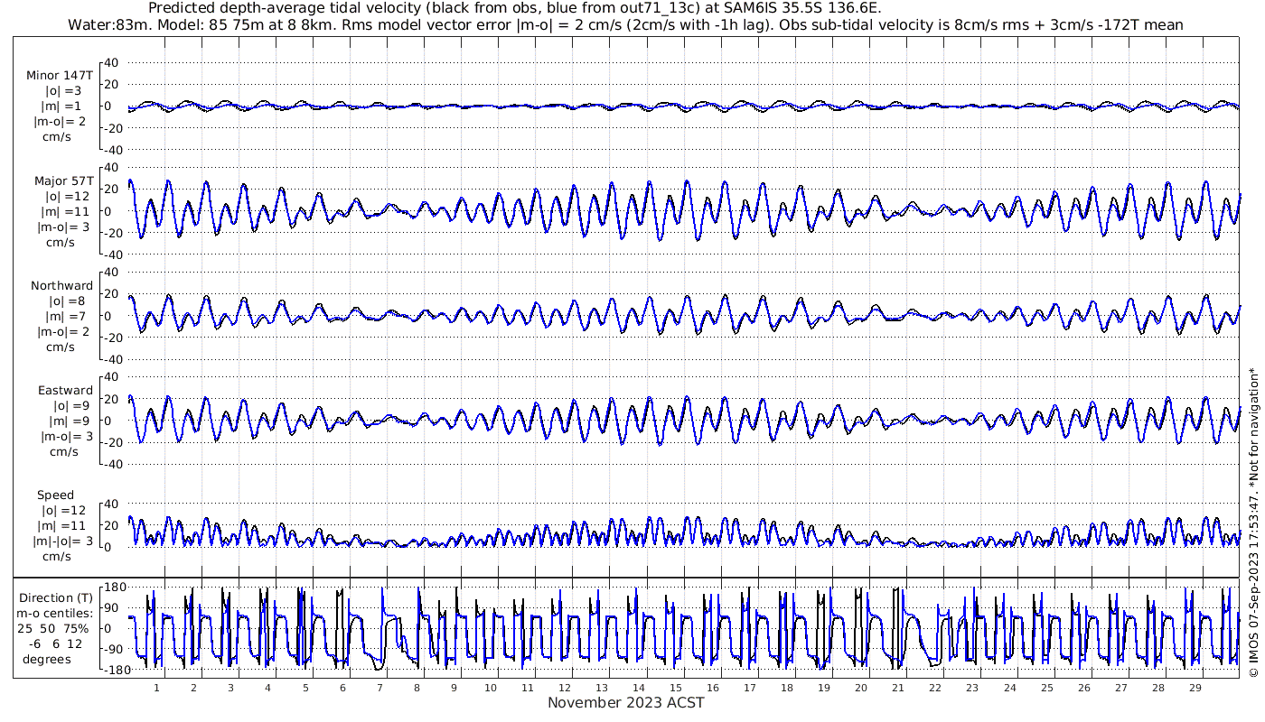The image size is (1265, 722).
Task: Click "|m|-|o|= 3" in the Speed panel
Action: (x=61, y=541)
